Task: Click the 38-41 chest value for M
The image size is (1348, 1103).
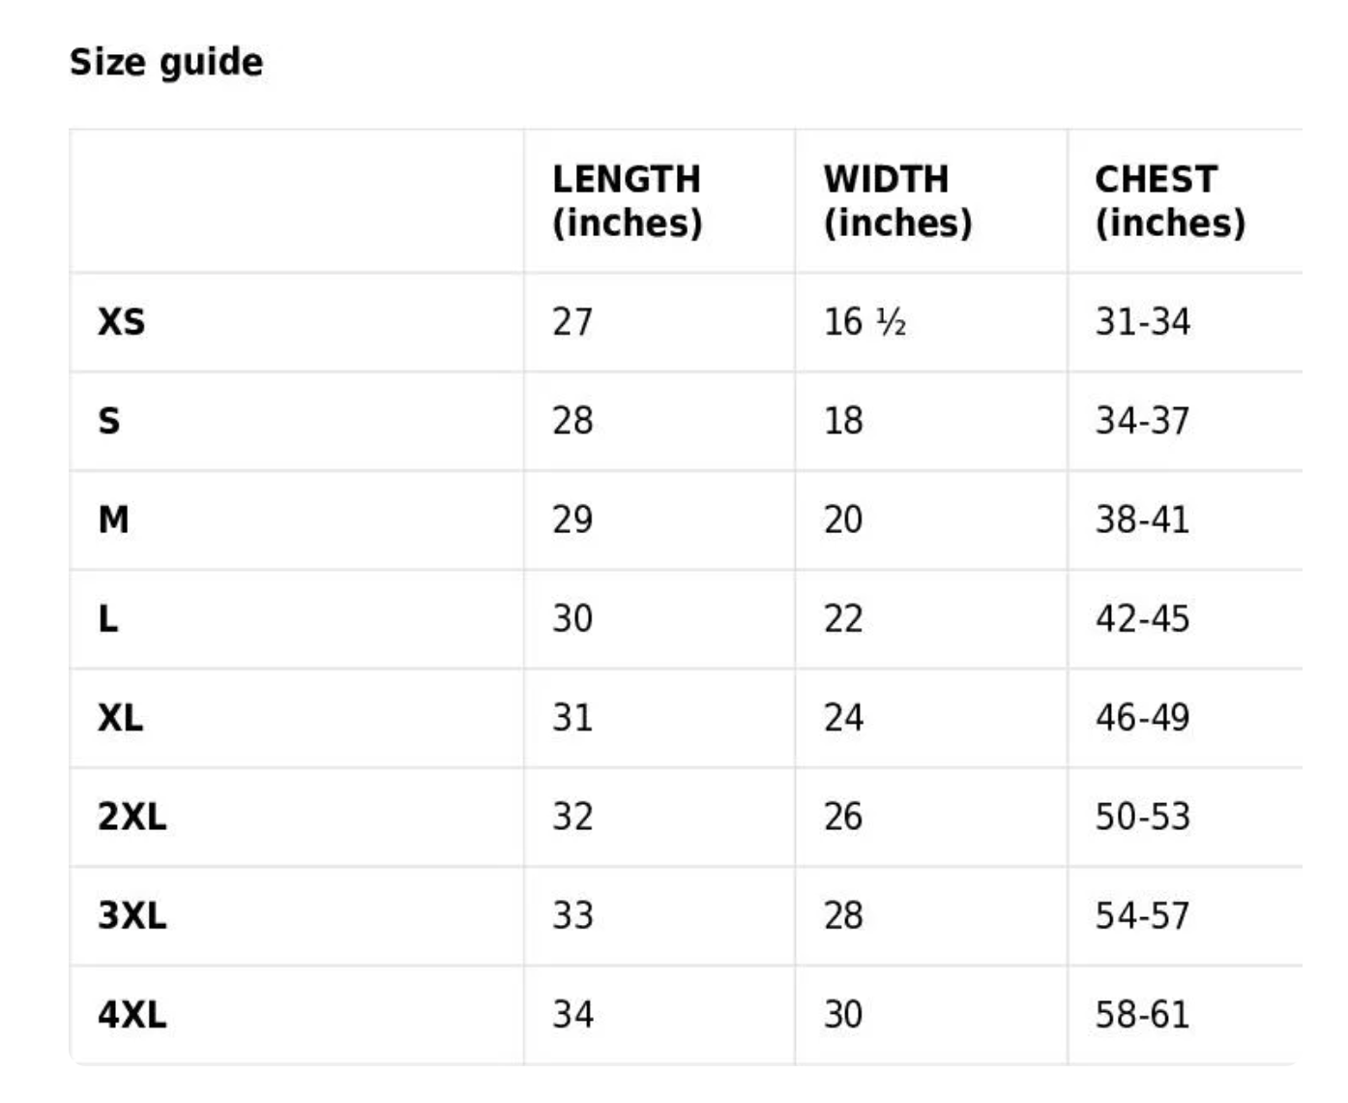Action: point(1142,521)
